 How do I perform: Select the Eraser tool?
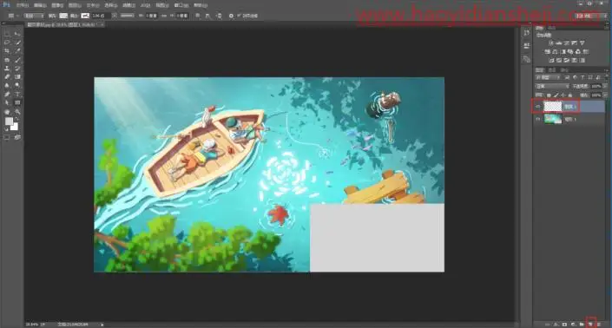click(x=7, y=77)
